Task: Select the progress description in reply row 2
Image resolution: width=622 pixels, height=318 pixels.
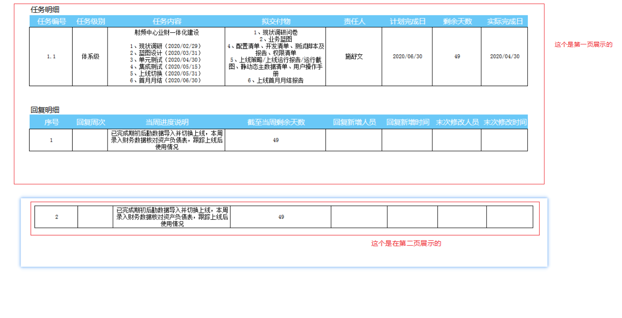Action: click(172, 217)
